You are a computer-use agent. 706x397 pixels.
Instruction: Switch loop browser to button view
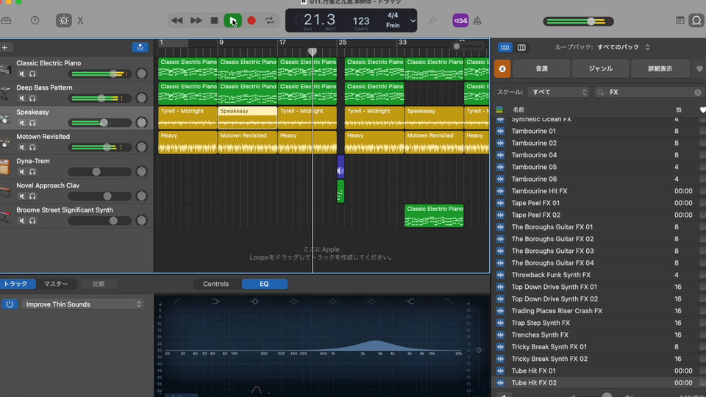(504, 47)
